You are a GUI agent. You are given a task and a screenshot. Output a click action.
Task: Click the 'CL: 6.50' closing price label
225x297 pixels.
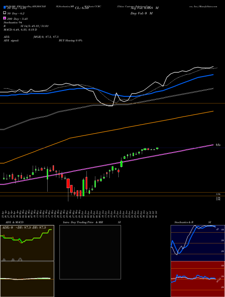point(82,8)
